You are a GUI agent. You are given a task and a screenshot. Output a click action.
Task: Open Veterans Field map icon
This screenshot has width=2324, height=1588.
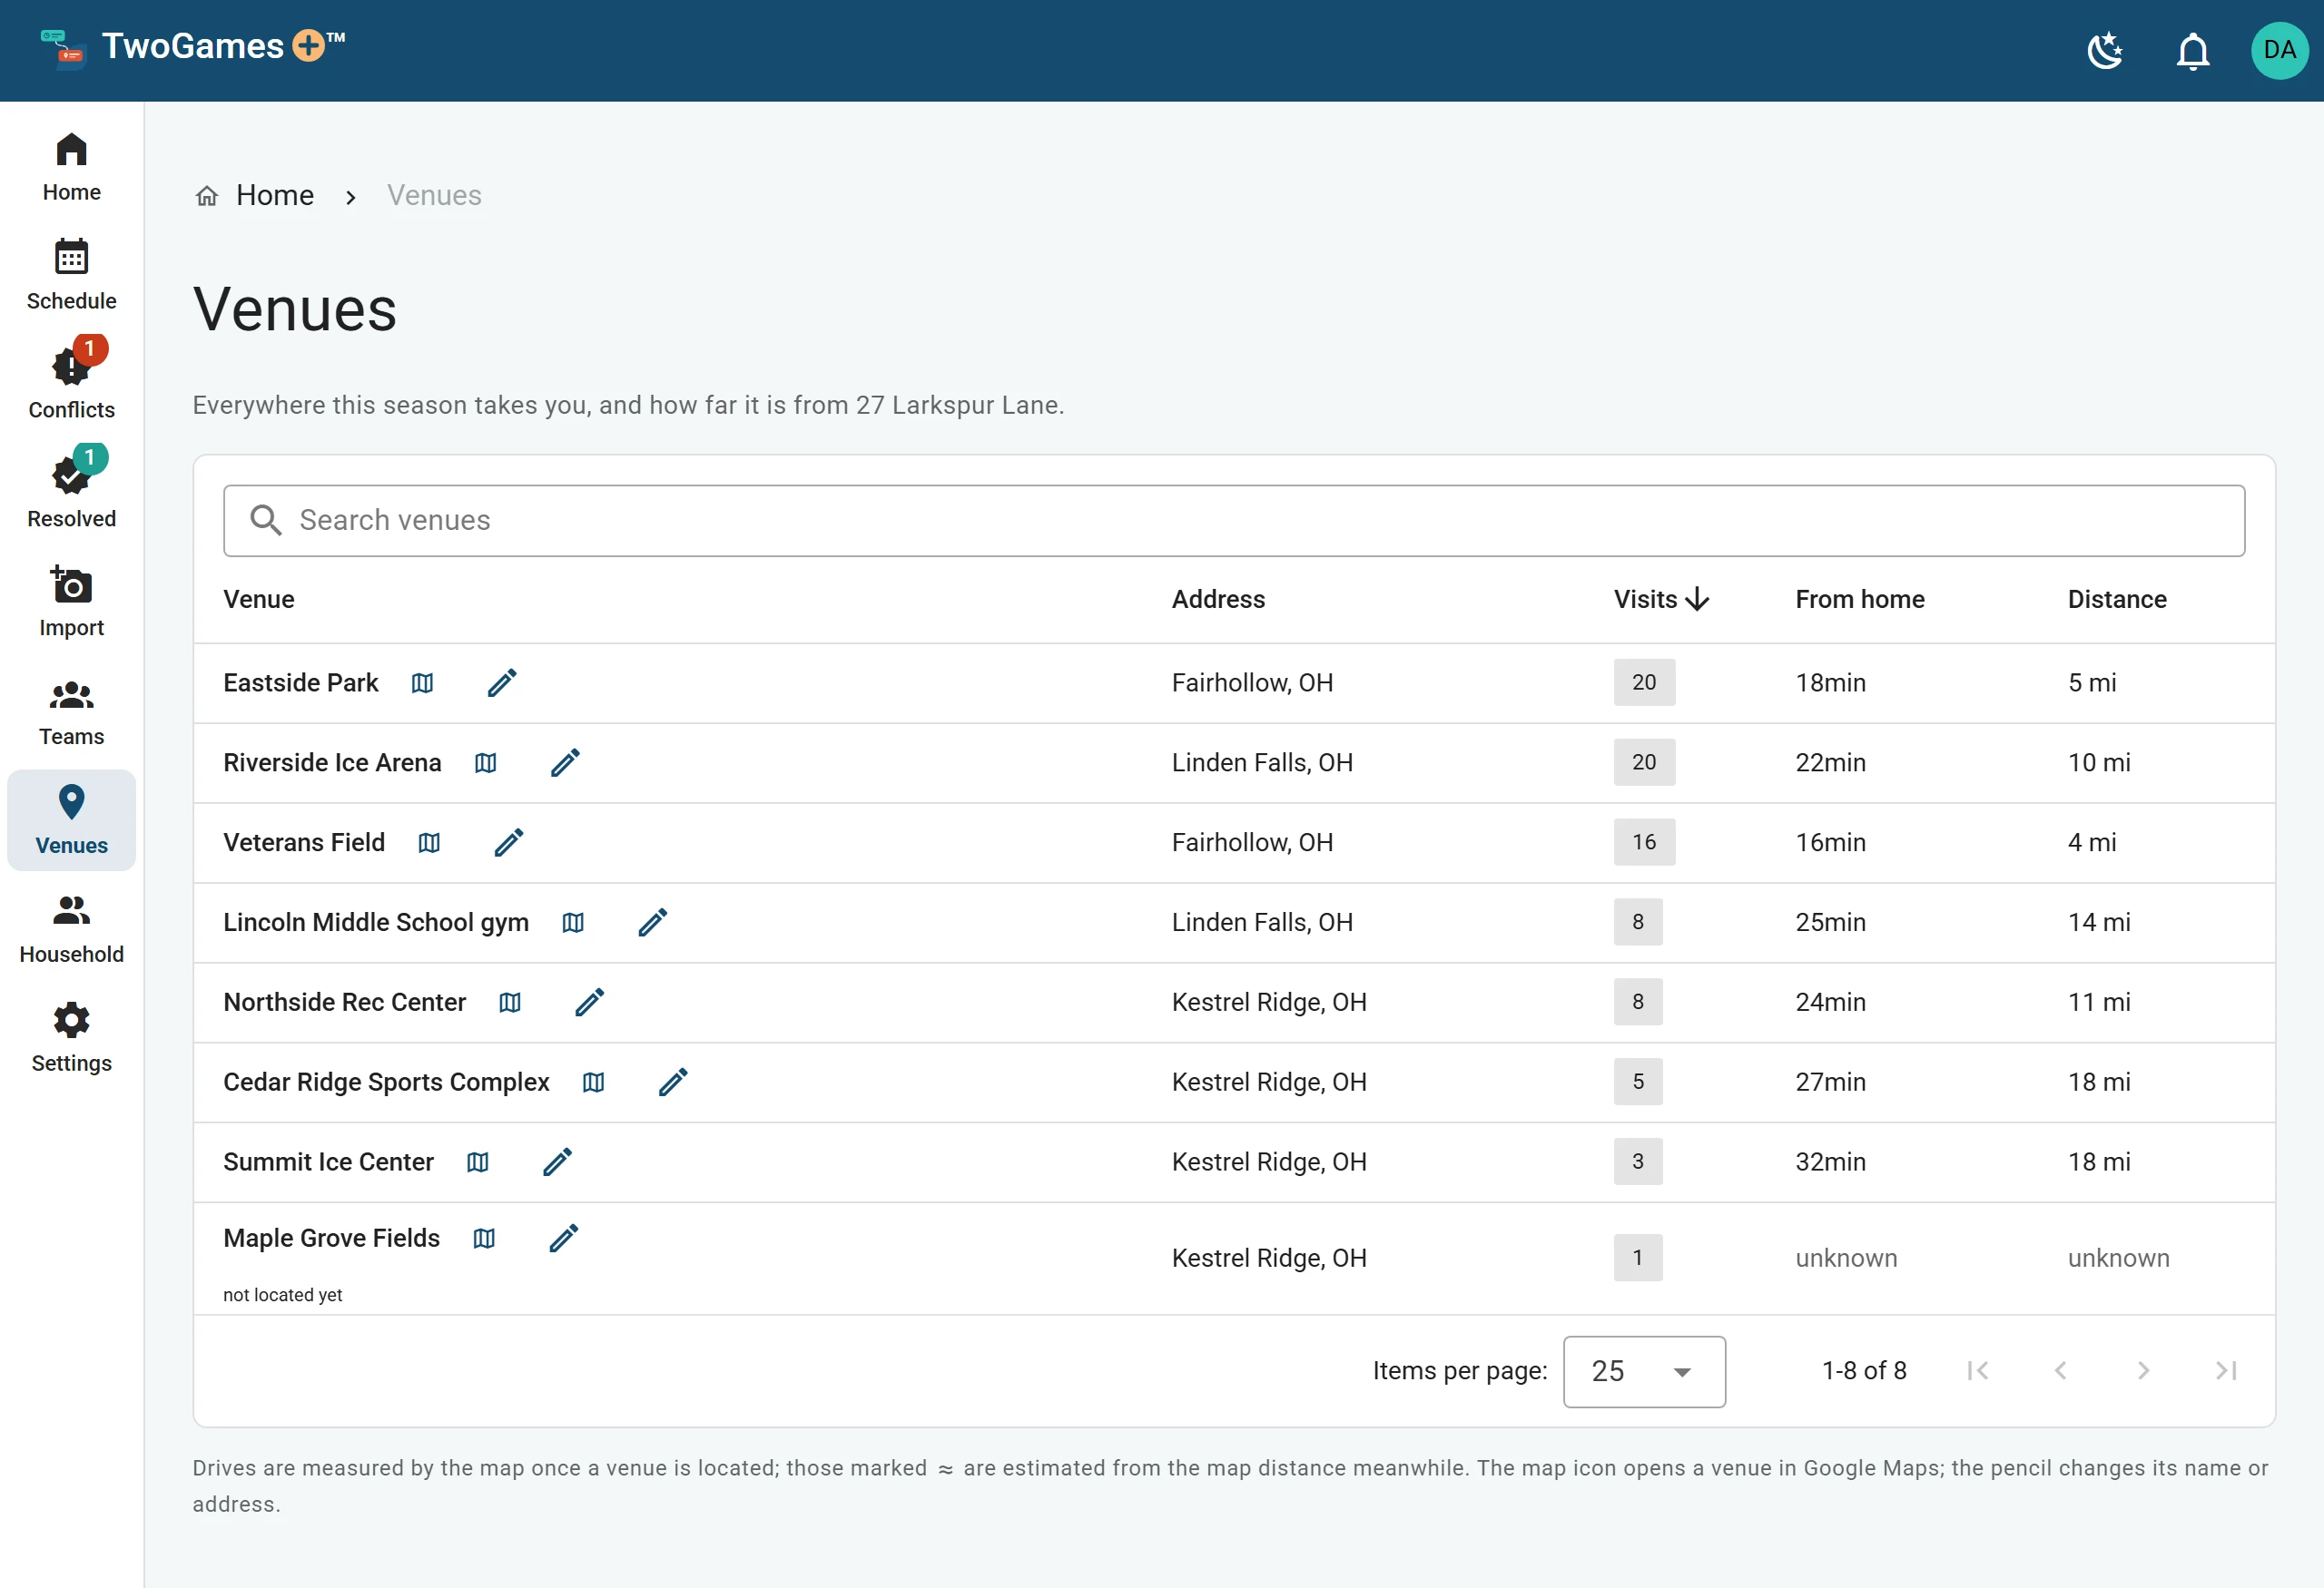[x=429, y=842]
